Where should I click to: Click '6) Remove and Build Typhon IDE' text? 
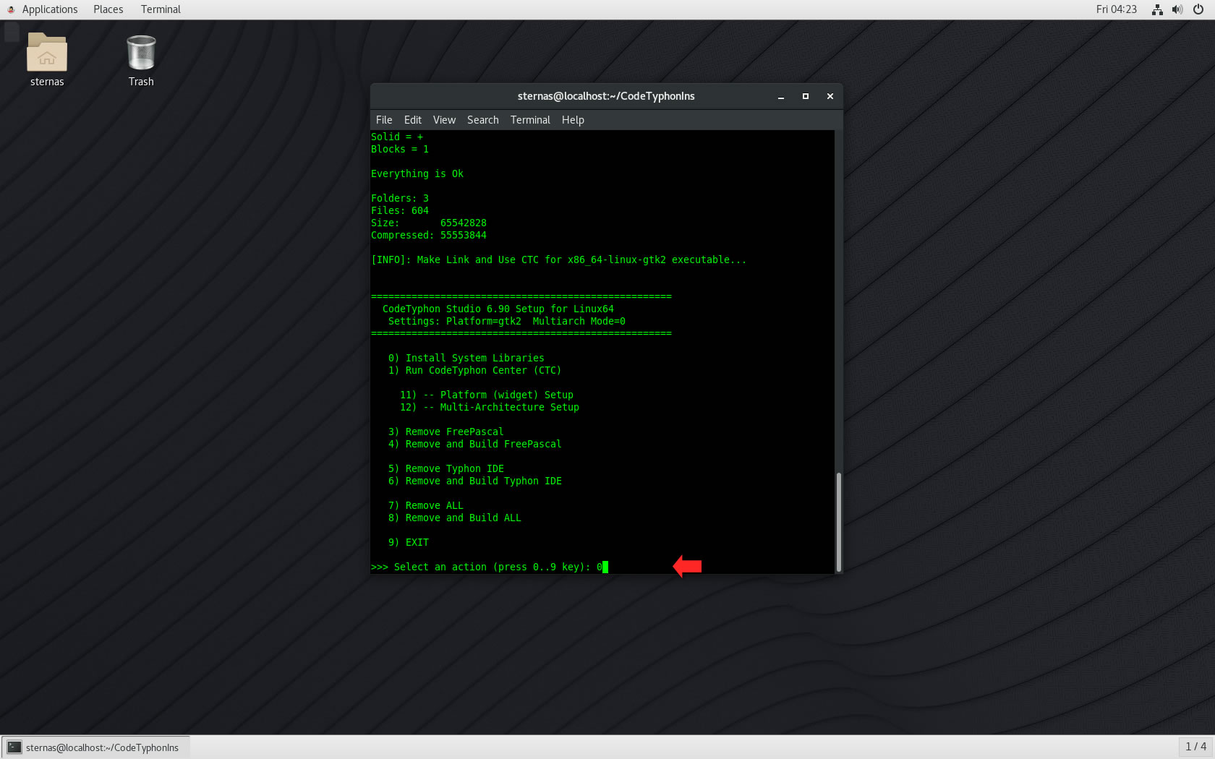[x=475, y=481]
